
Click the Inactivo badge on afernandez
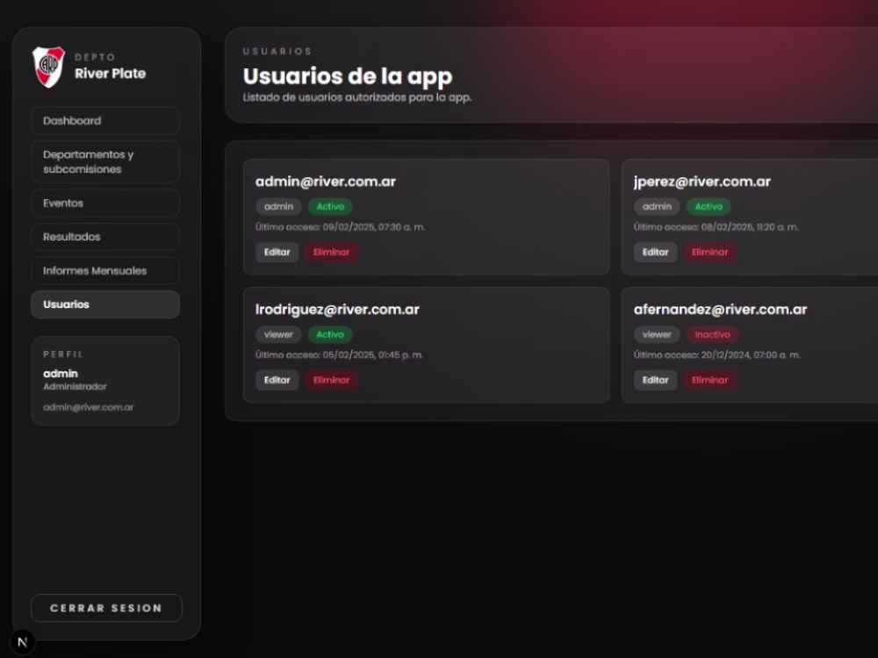coord(712,334)
